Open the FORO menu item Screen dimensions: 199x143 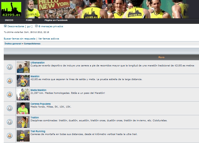(x=29, y=20)
